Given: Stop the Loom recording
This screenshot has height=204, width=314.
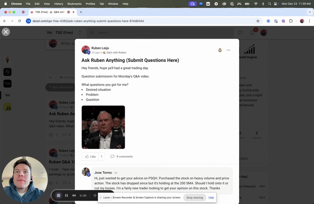Looking at the screenshot, I should click(59, 195).
